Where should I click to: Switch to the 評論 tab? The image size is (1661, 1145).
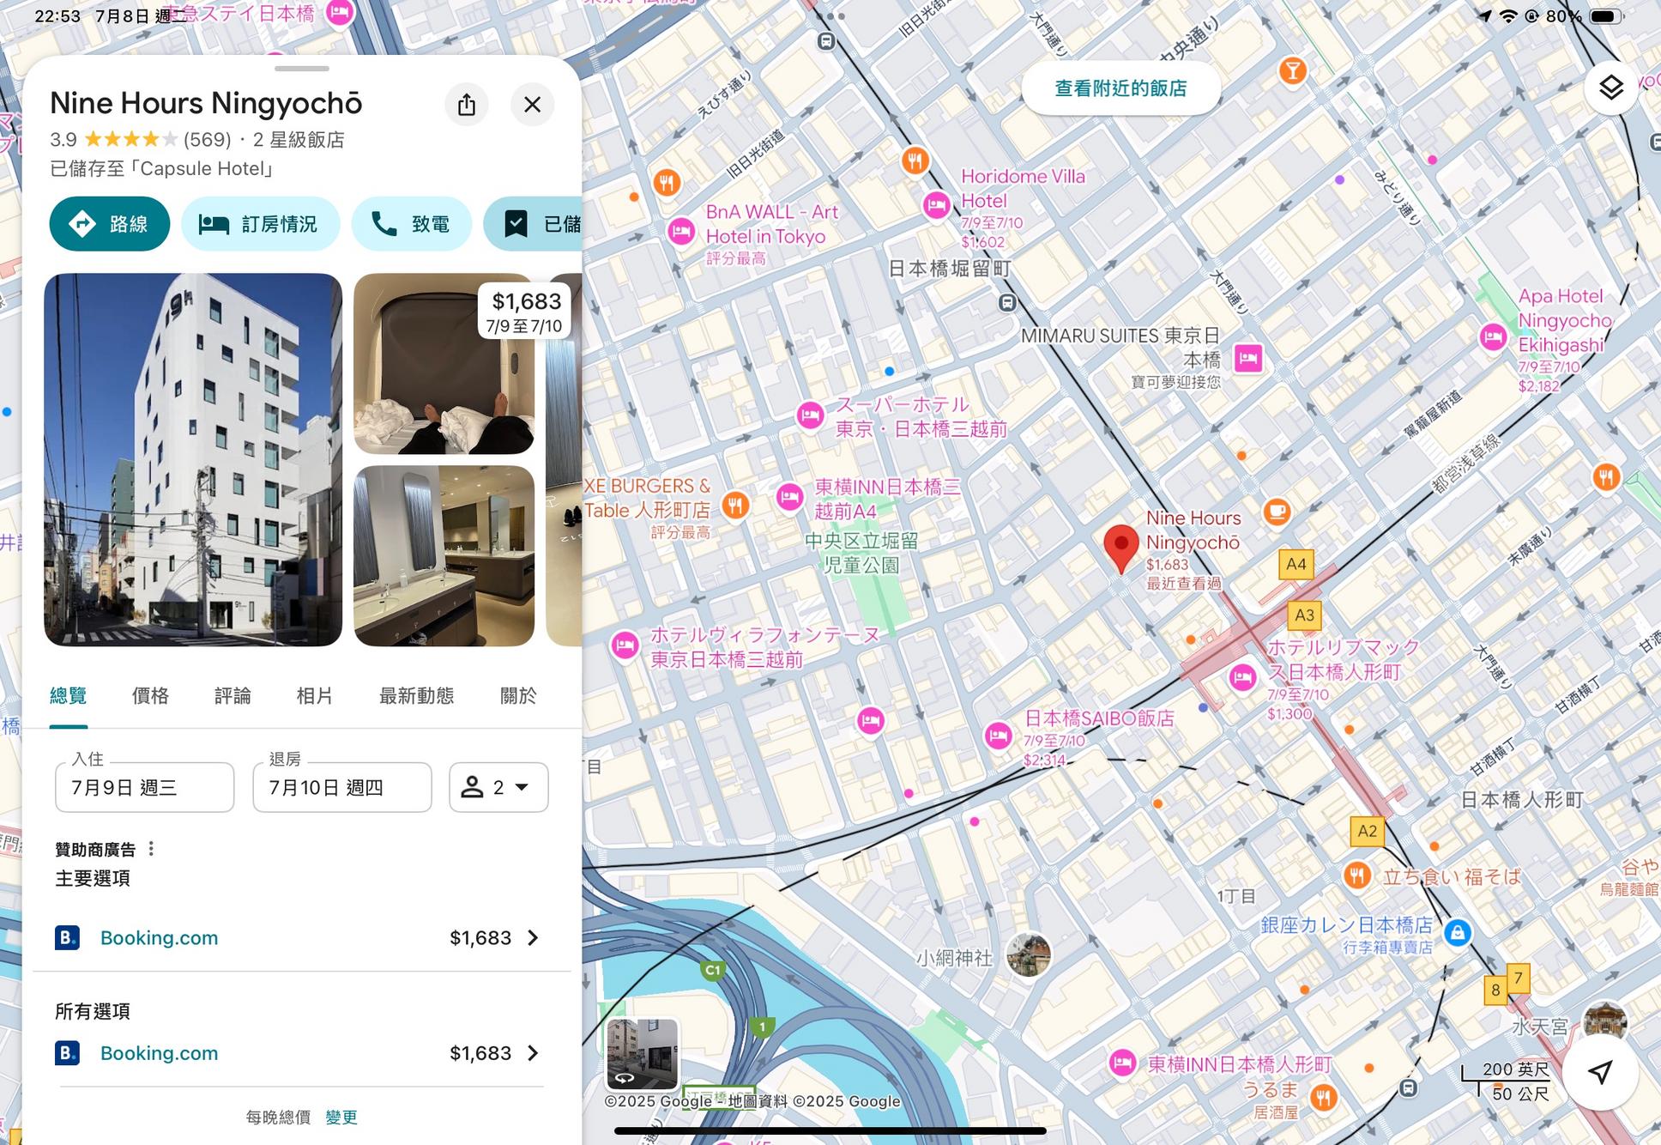click(233, 695)
